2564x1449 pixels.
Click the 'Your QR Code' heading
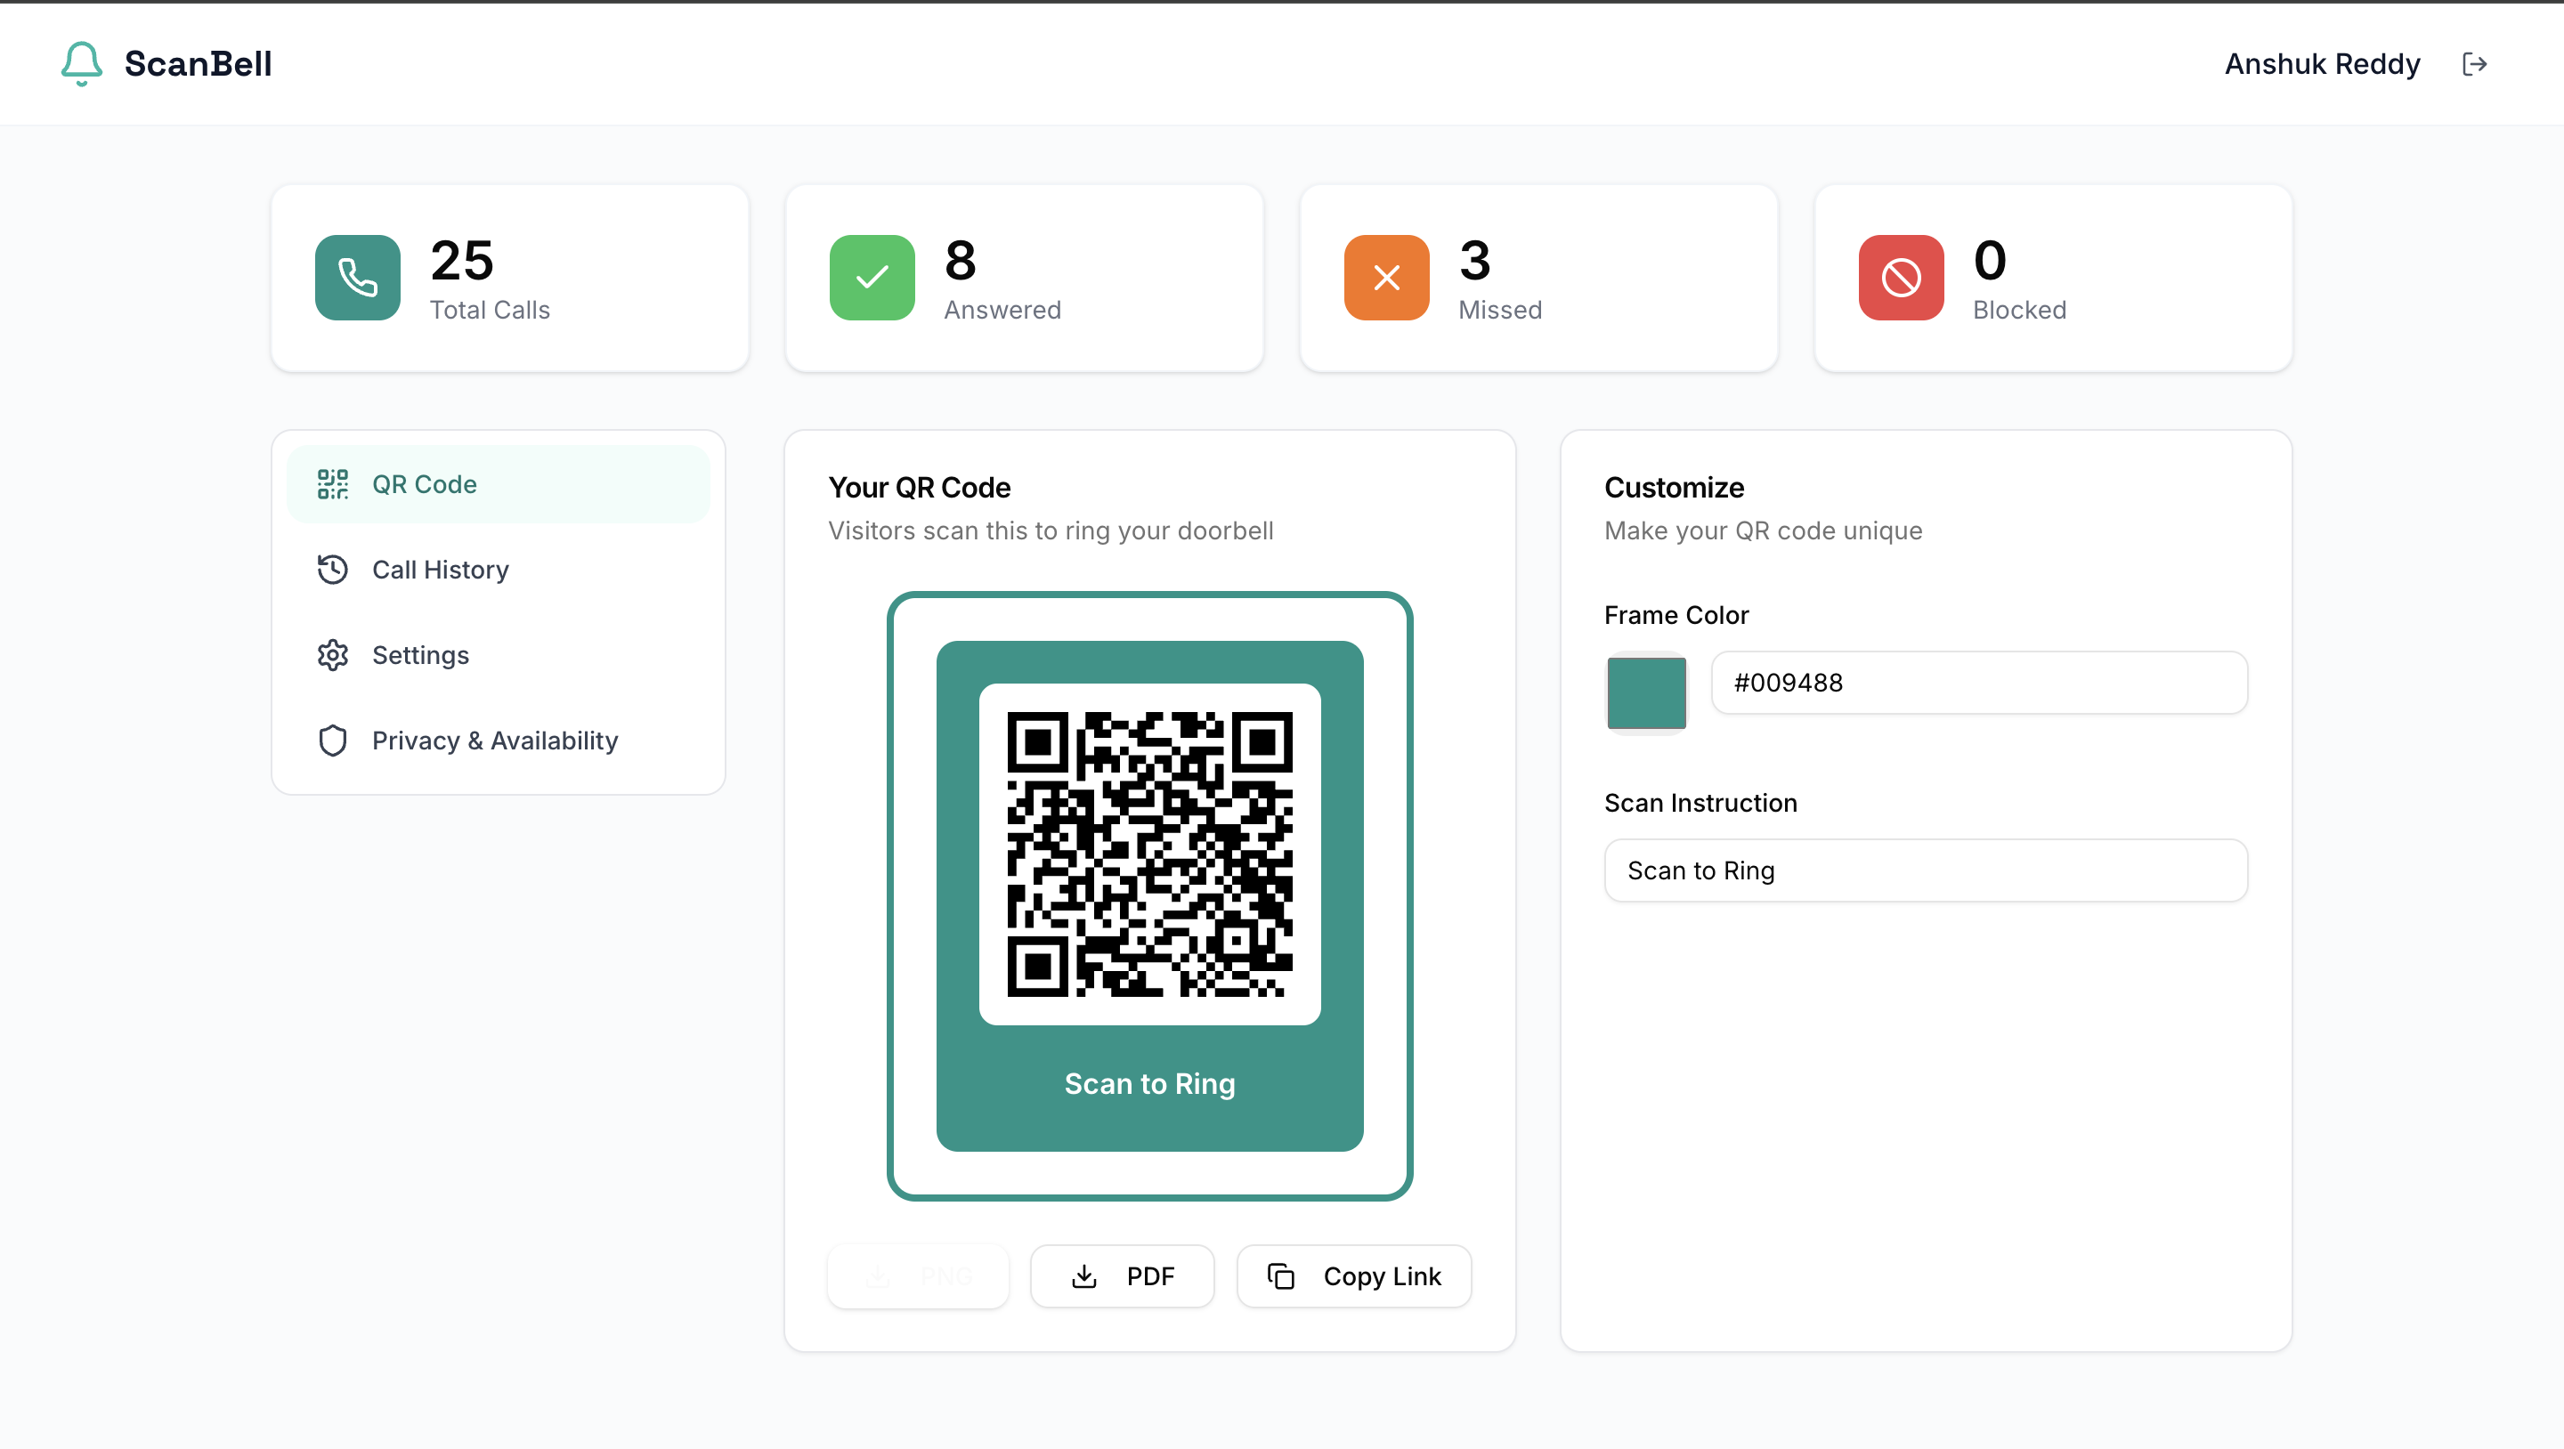click(919, 488)
